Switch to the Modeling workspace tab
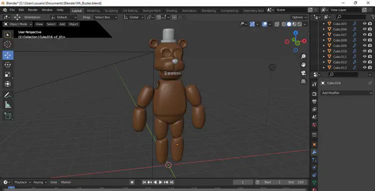 click(93, 11)
